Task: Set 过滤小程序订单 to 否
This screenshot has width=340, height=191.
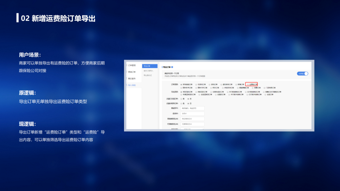Action: pyautogui.click(x=188, y=103)
